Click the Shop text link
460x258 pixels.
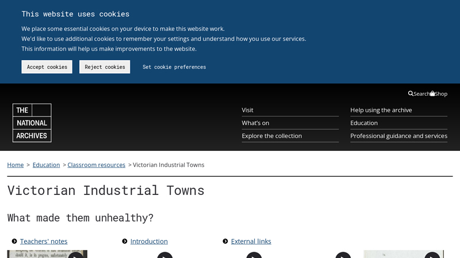point(441,94)
